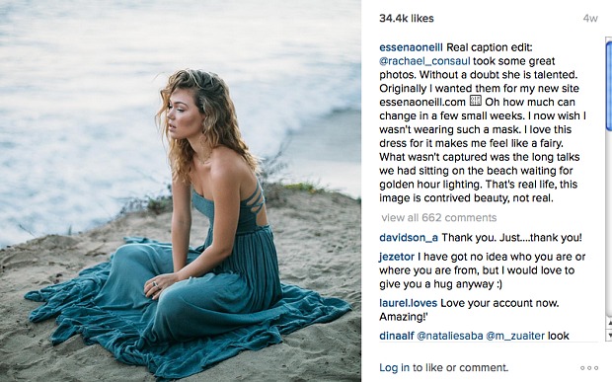This screenshot has width=612, height=382.
Task: Click the scroll up arrow above down arrow
Action: click(609, 323)
